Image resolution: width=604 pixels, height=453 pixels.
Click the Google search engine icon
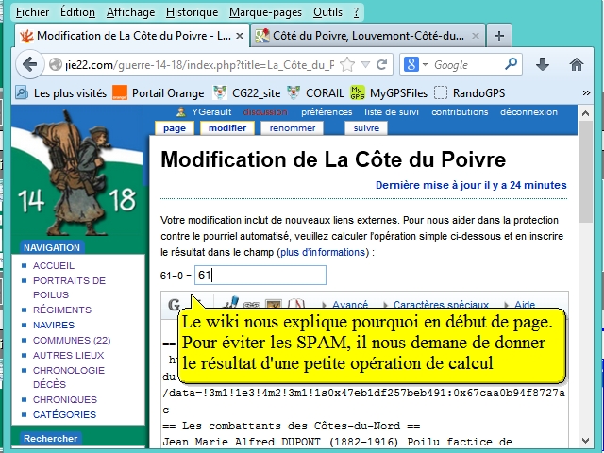[411, 64]
